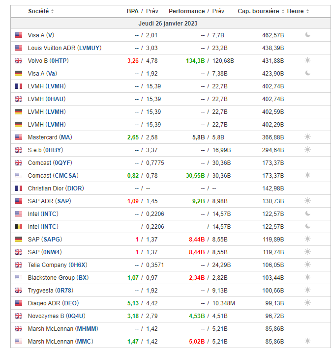
Task: Click the UK flag beside Telia Company
Action: 19,265
